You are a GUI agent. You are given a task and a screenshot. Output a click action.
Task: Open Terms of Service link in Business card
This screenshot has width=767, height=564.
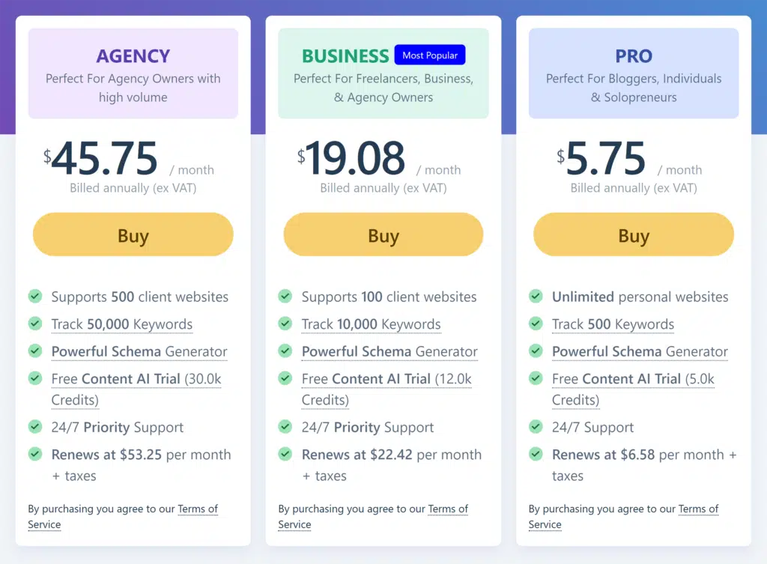pyautogui.click(x=448, y=509)
